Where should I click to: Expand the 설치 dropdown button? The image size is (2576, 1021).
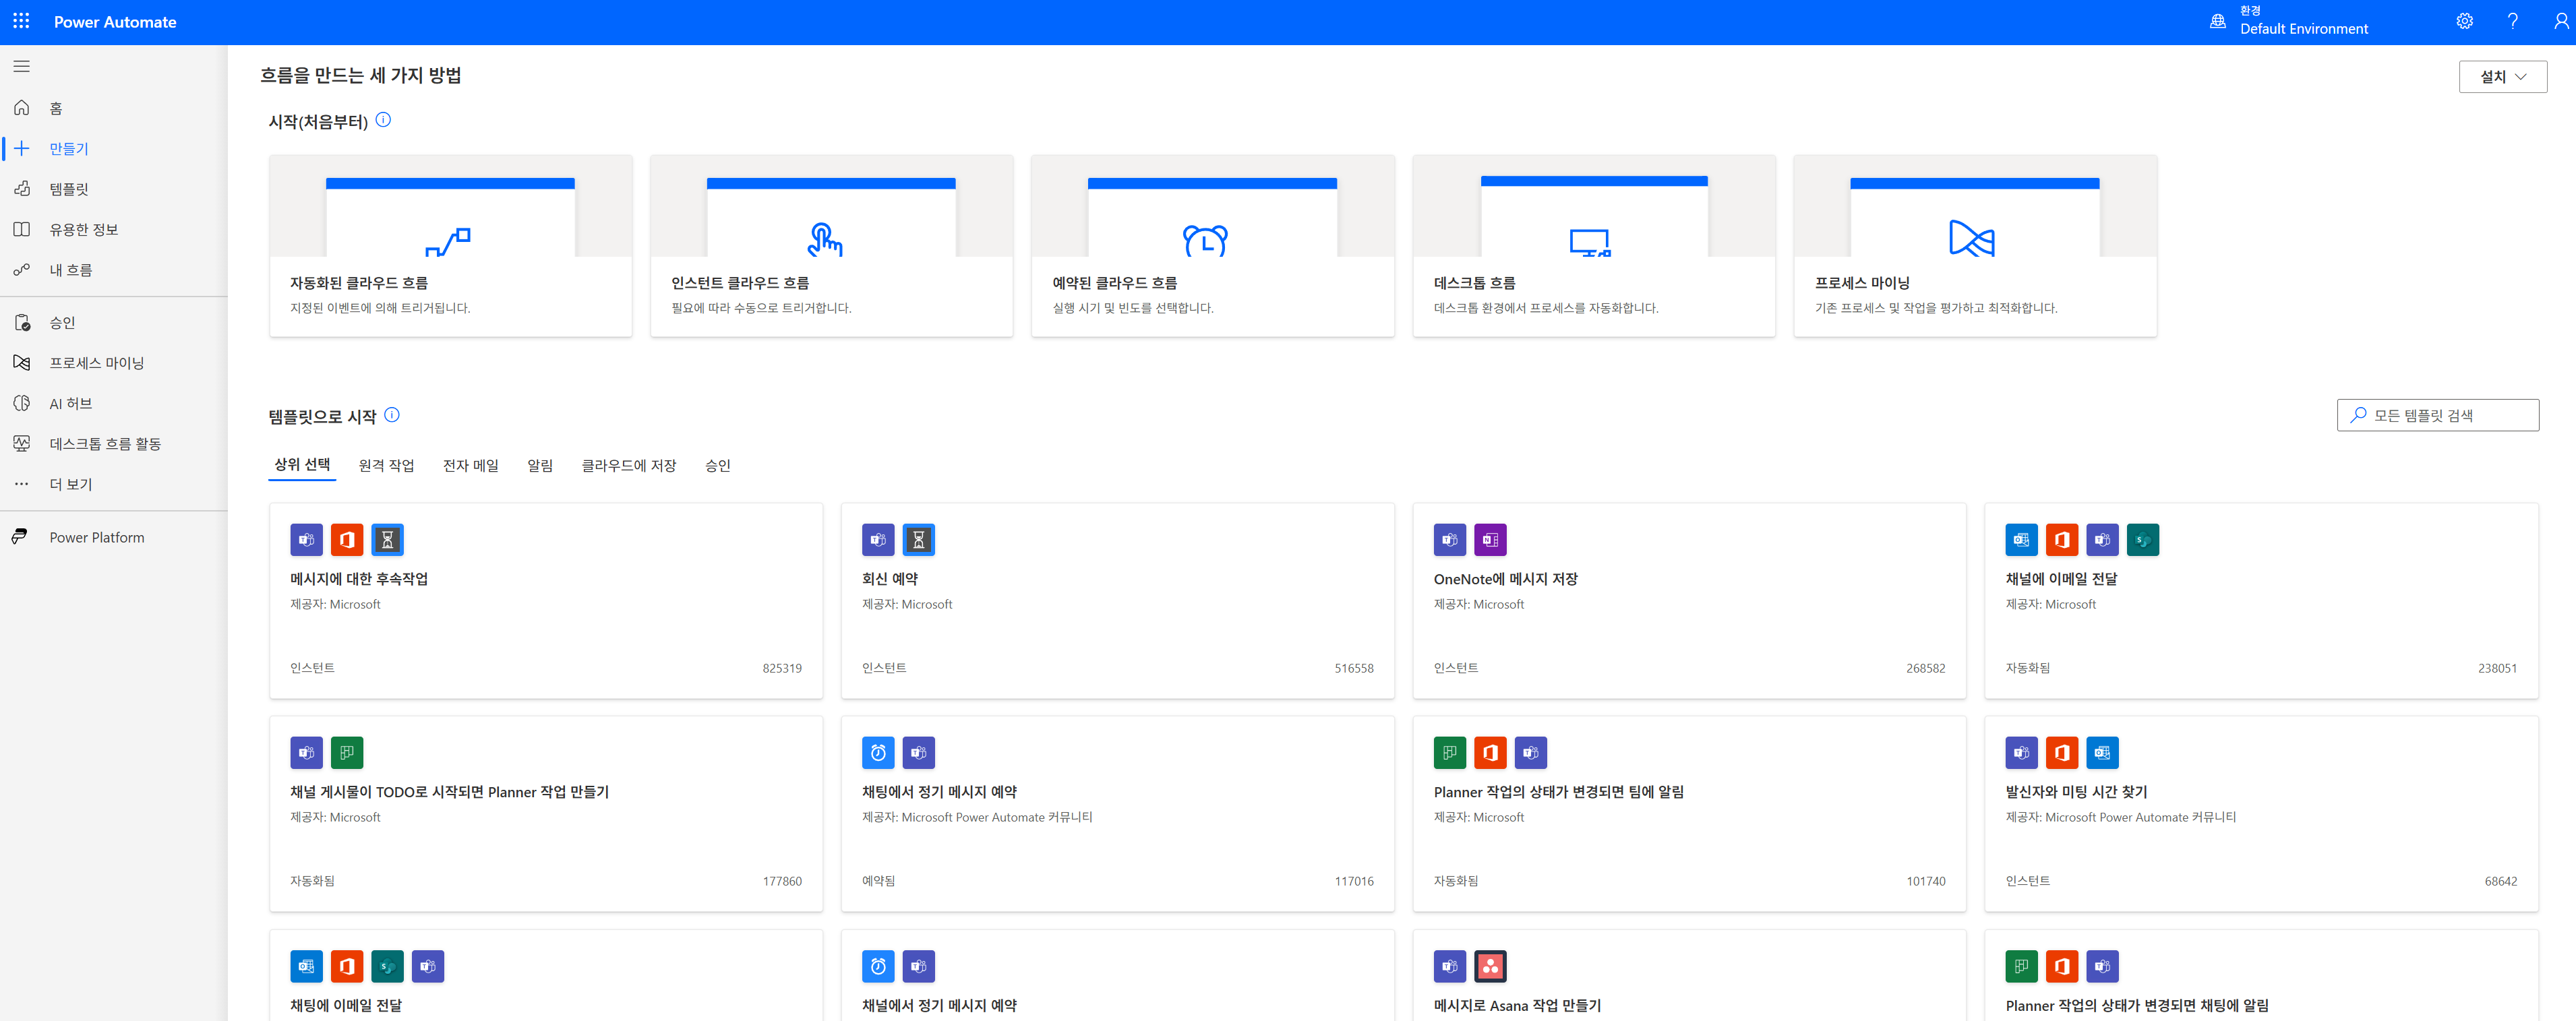[2502, 76]
